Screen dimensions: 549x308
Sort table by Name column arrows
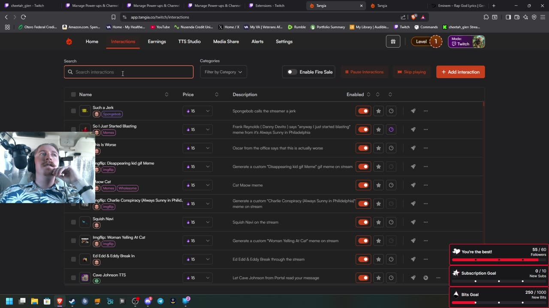(x=166, y=95)
